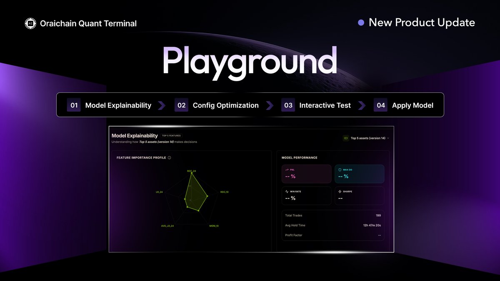Click the large Playground headline
Image resolution: width=500 pixels, height=281 pixels.
tap(249, 62)
